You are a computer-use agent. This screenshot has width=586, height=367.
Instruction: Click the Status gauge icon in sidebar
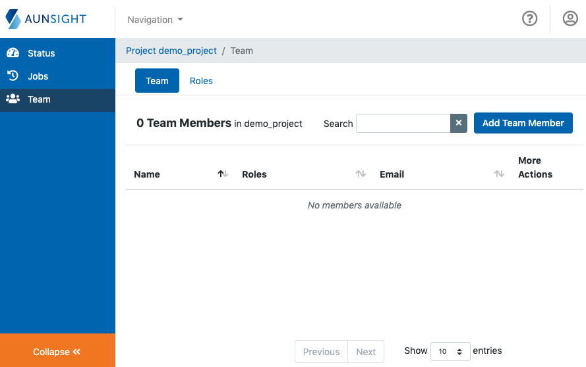click(13, 53)
